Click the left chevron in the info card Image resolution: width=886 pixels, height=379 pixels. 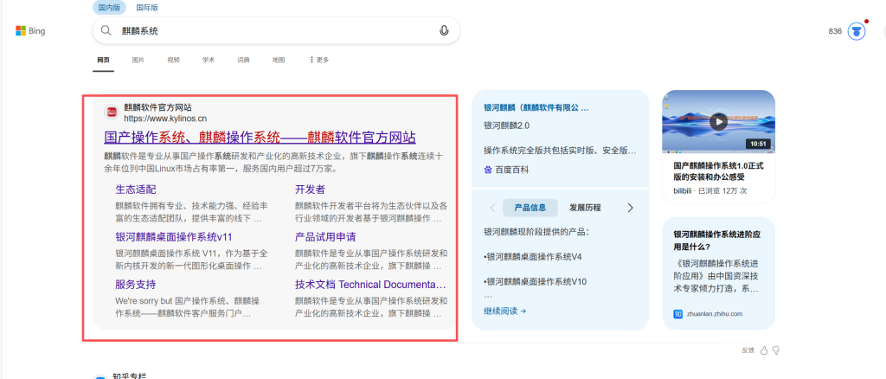pos(492,208)
